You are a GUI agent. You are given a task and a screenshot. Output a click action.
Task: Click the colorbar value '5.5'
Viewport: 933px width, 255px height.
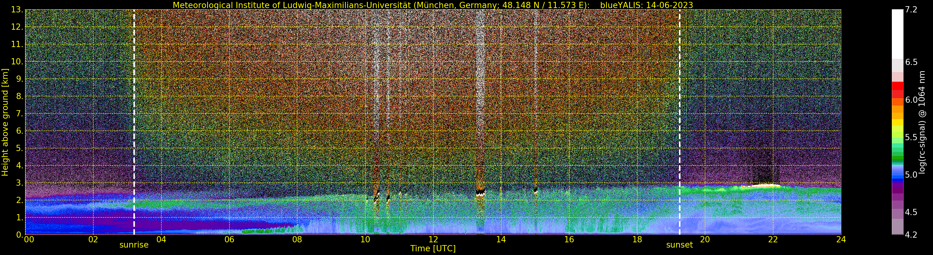(x=911, y=137)
